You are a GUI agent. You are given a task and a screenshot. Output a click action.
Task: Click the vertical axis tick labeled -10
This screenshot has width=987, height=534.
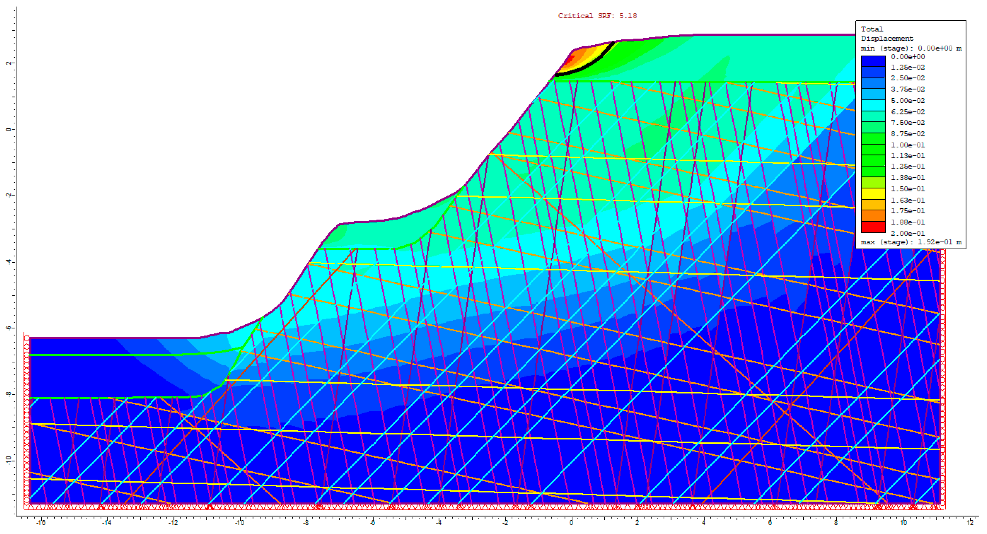click(8, 460)
